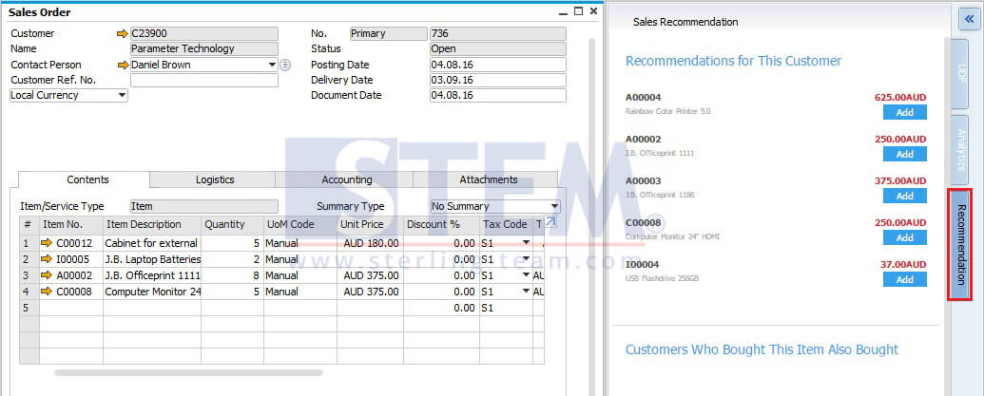Open Summary Type dropdown

555,206
